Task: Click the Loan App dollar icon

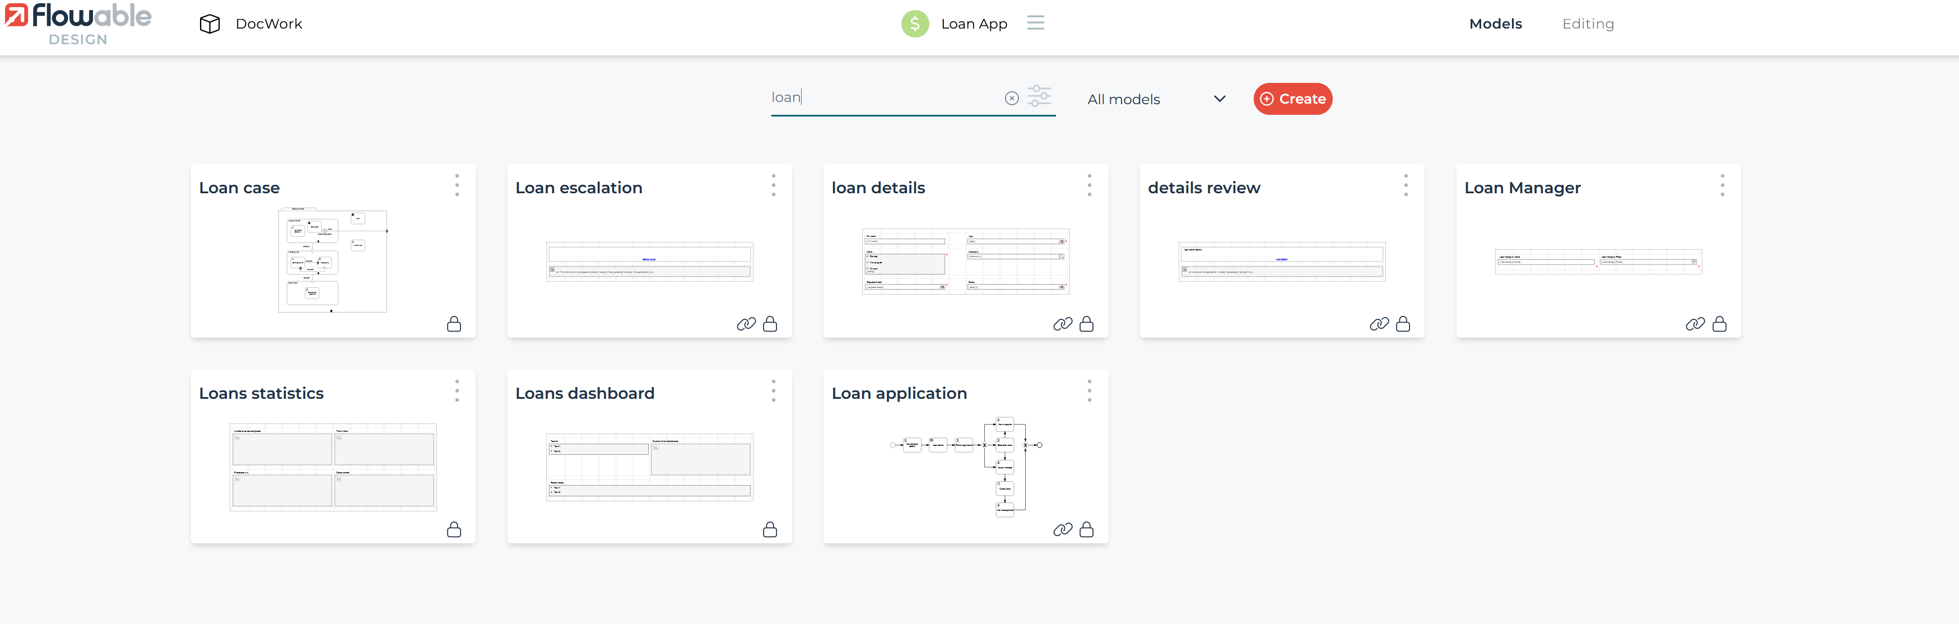Action: tap(915, 24)
